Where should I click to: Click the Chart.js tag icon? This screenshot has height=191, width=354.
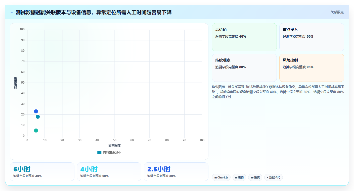[x=216, y=177]
